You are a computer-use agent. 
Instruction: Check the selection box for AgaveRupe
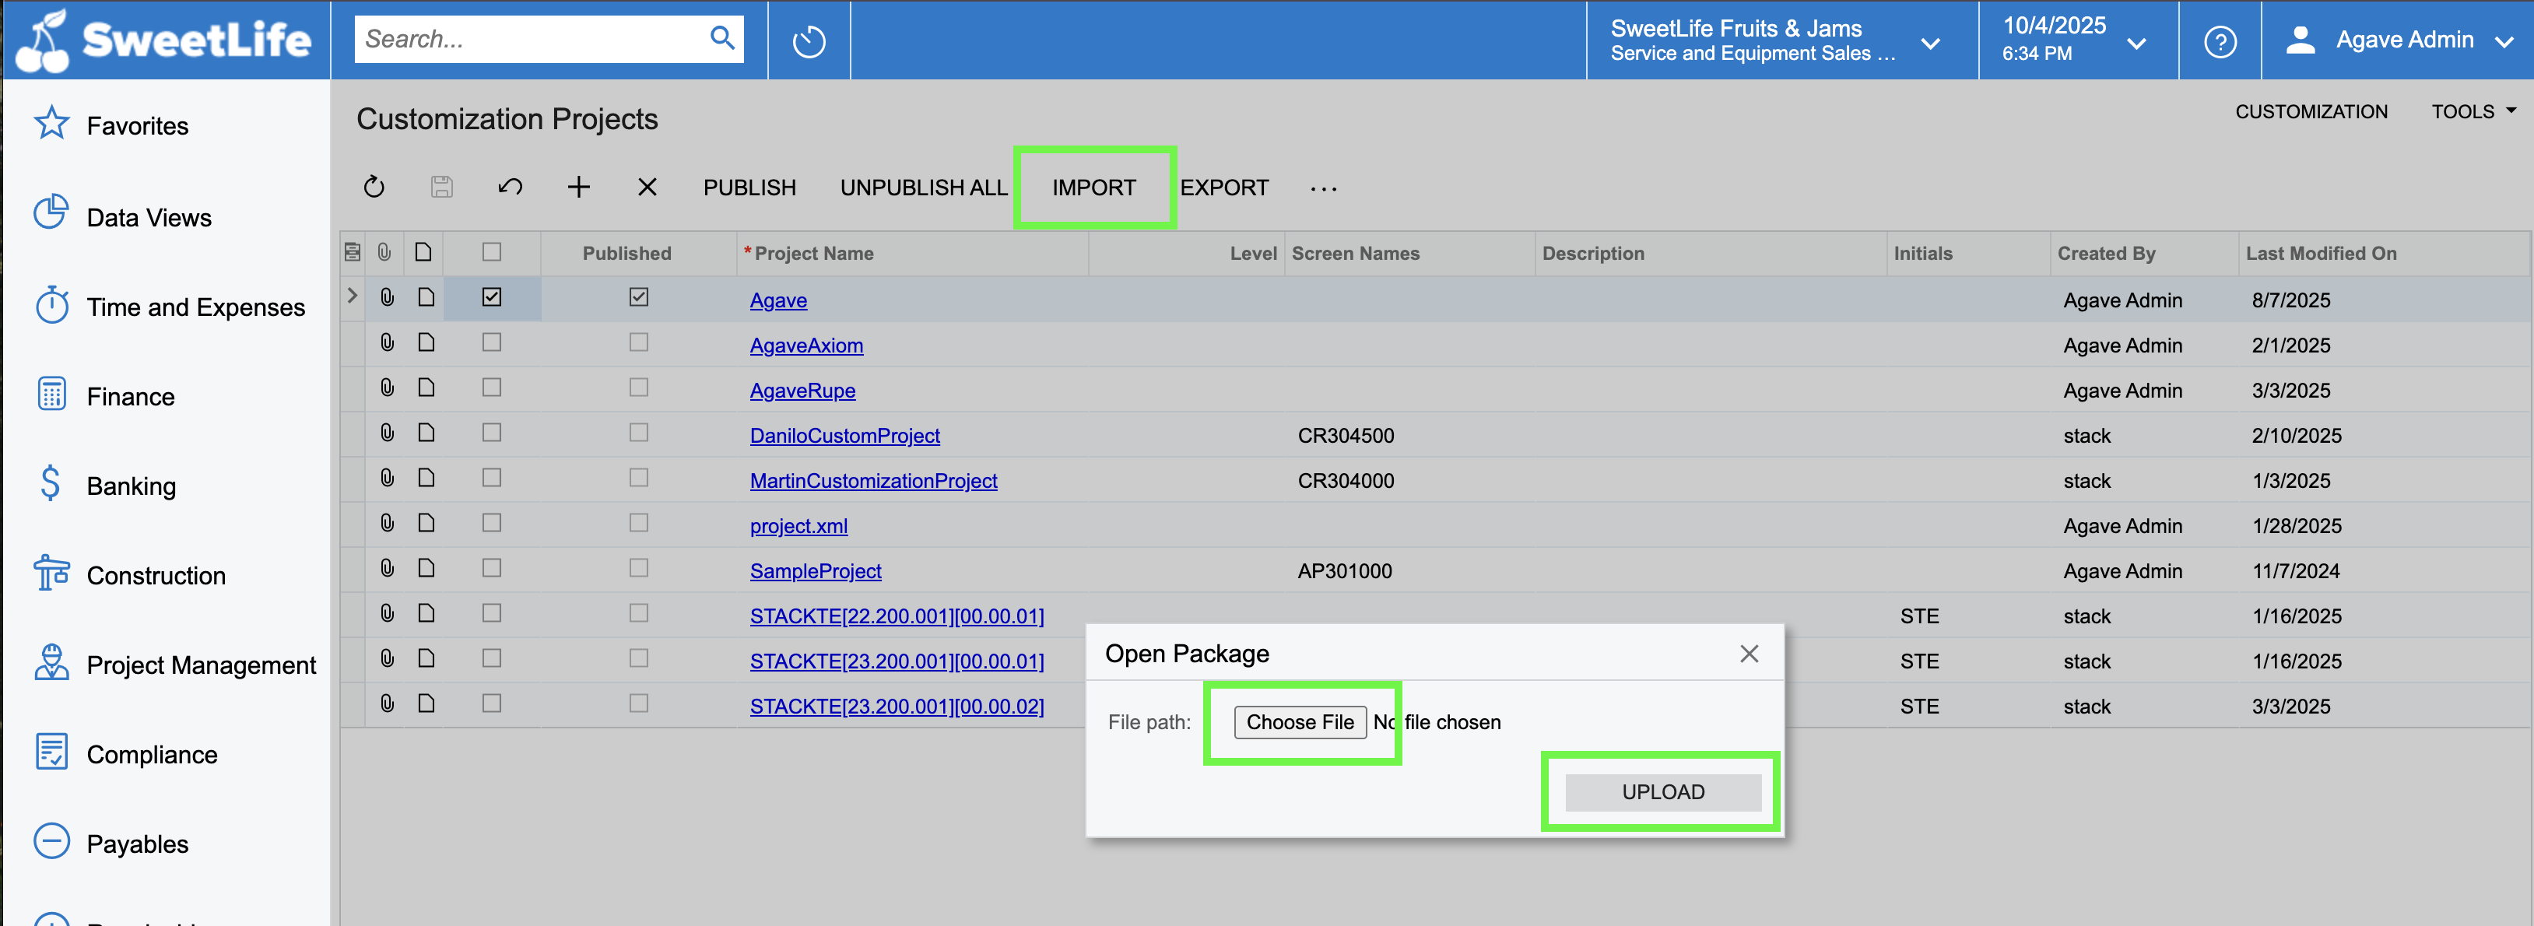point(492,388)
